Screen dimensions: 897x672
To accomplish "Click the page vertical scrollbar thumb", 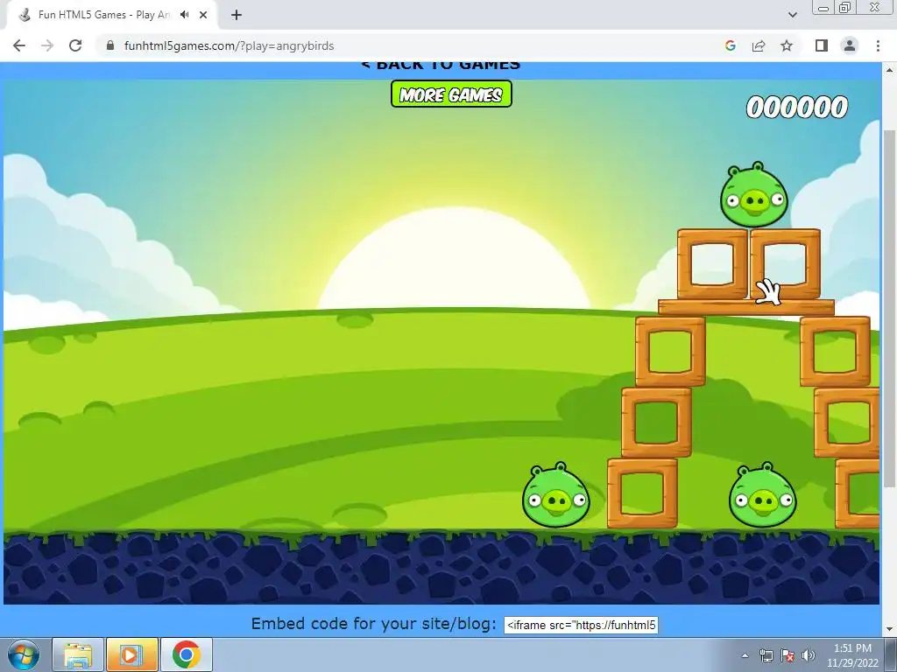I will tap(889, 309).
